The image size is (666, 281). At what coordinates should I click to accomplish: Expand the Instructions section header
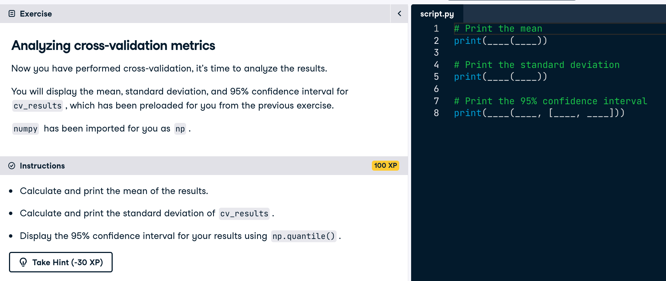[42, 166]
